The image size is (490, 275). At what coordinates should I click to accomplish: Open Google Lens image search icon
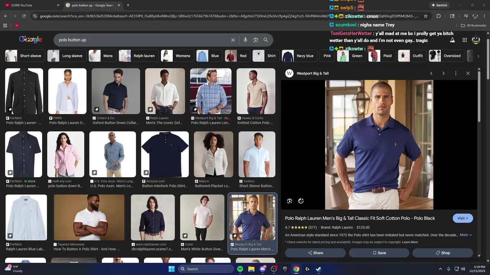256,40
